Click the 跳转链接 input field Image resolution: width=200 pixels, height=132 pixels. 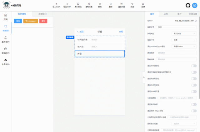click(176, 59)
